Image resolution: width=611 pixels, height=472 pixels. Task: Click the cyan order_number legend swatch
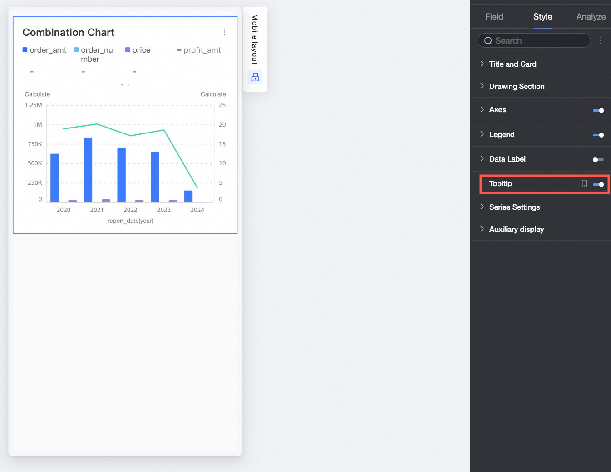coord(76,50)
